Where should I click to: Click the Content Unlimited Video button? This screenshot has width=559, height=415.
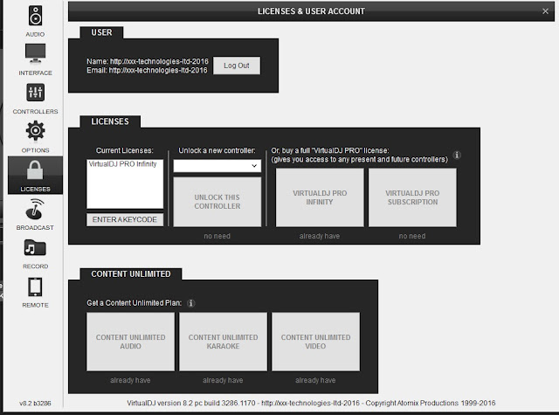tap(315, 342)
